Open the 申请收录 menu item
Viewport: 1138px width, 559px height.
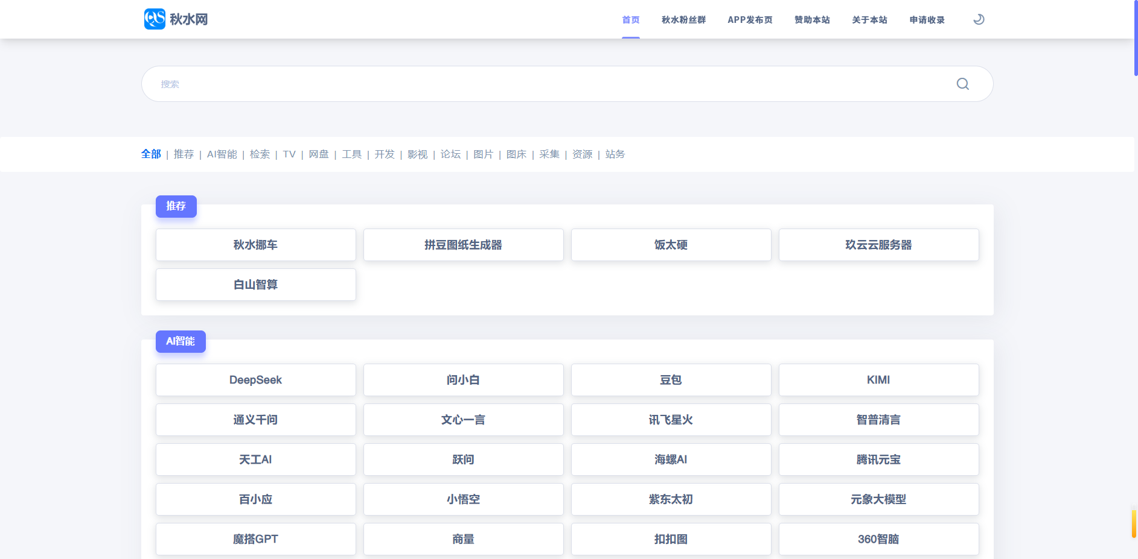(927, 20)
